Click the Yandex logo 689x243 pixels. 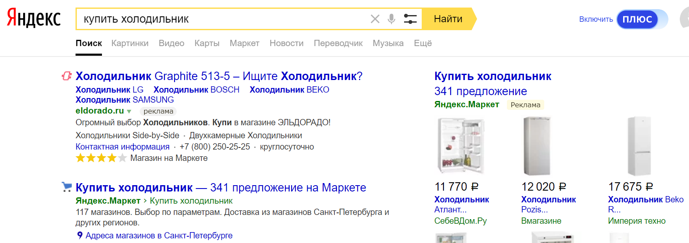pyautogui.click(x=34, y=18)
